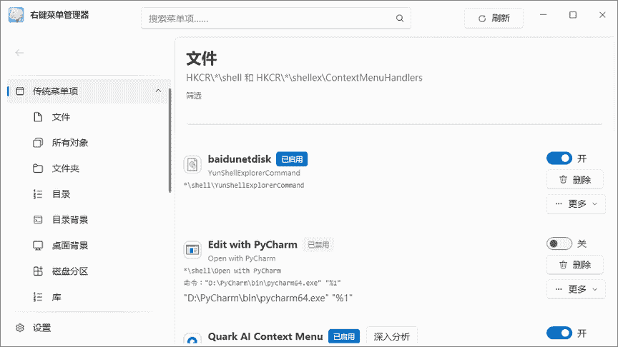
Task: Open the 更多 dropdown for baidunetdisk
Action: click(x=576, y=203)
